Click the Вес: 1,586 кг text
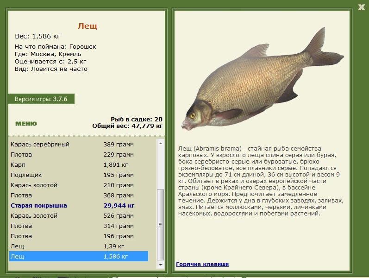The height and width of the screenshot is (278, 369). click(x=38, y=36)
